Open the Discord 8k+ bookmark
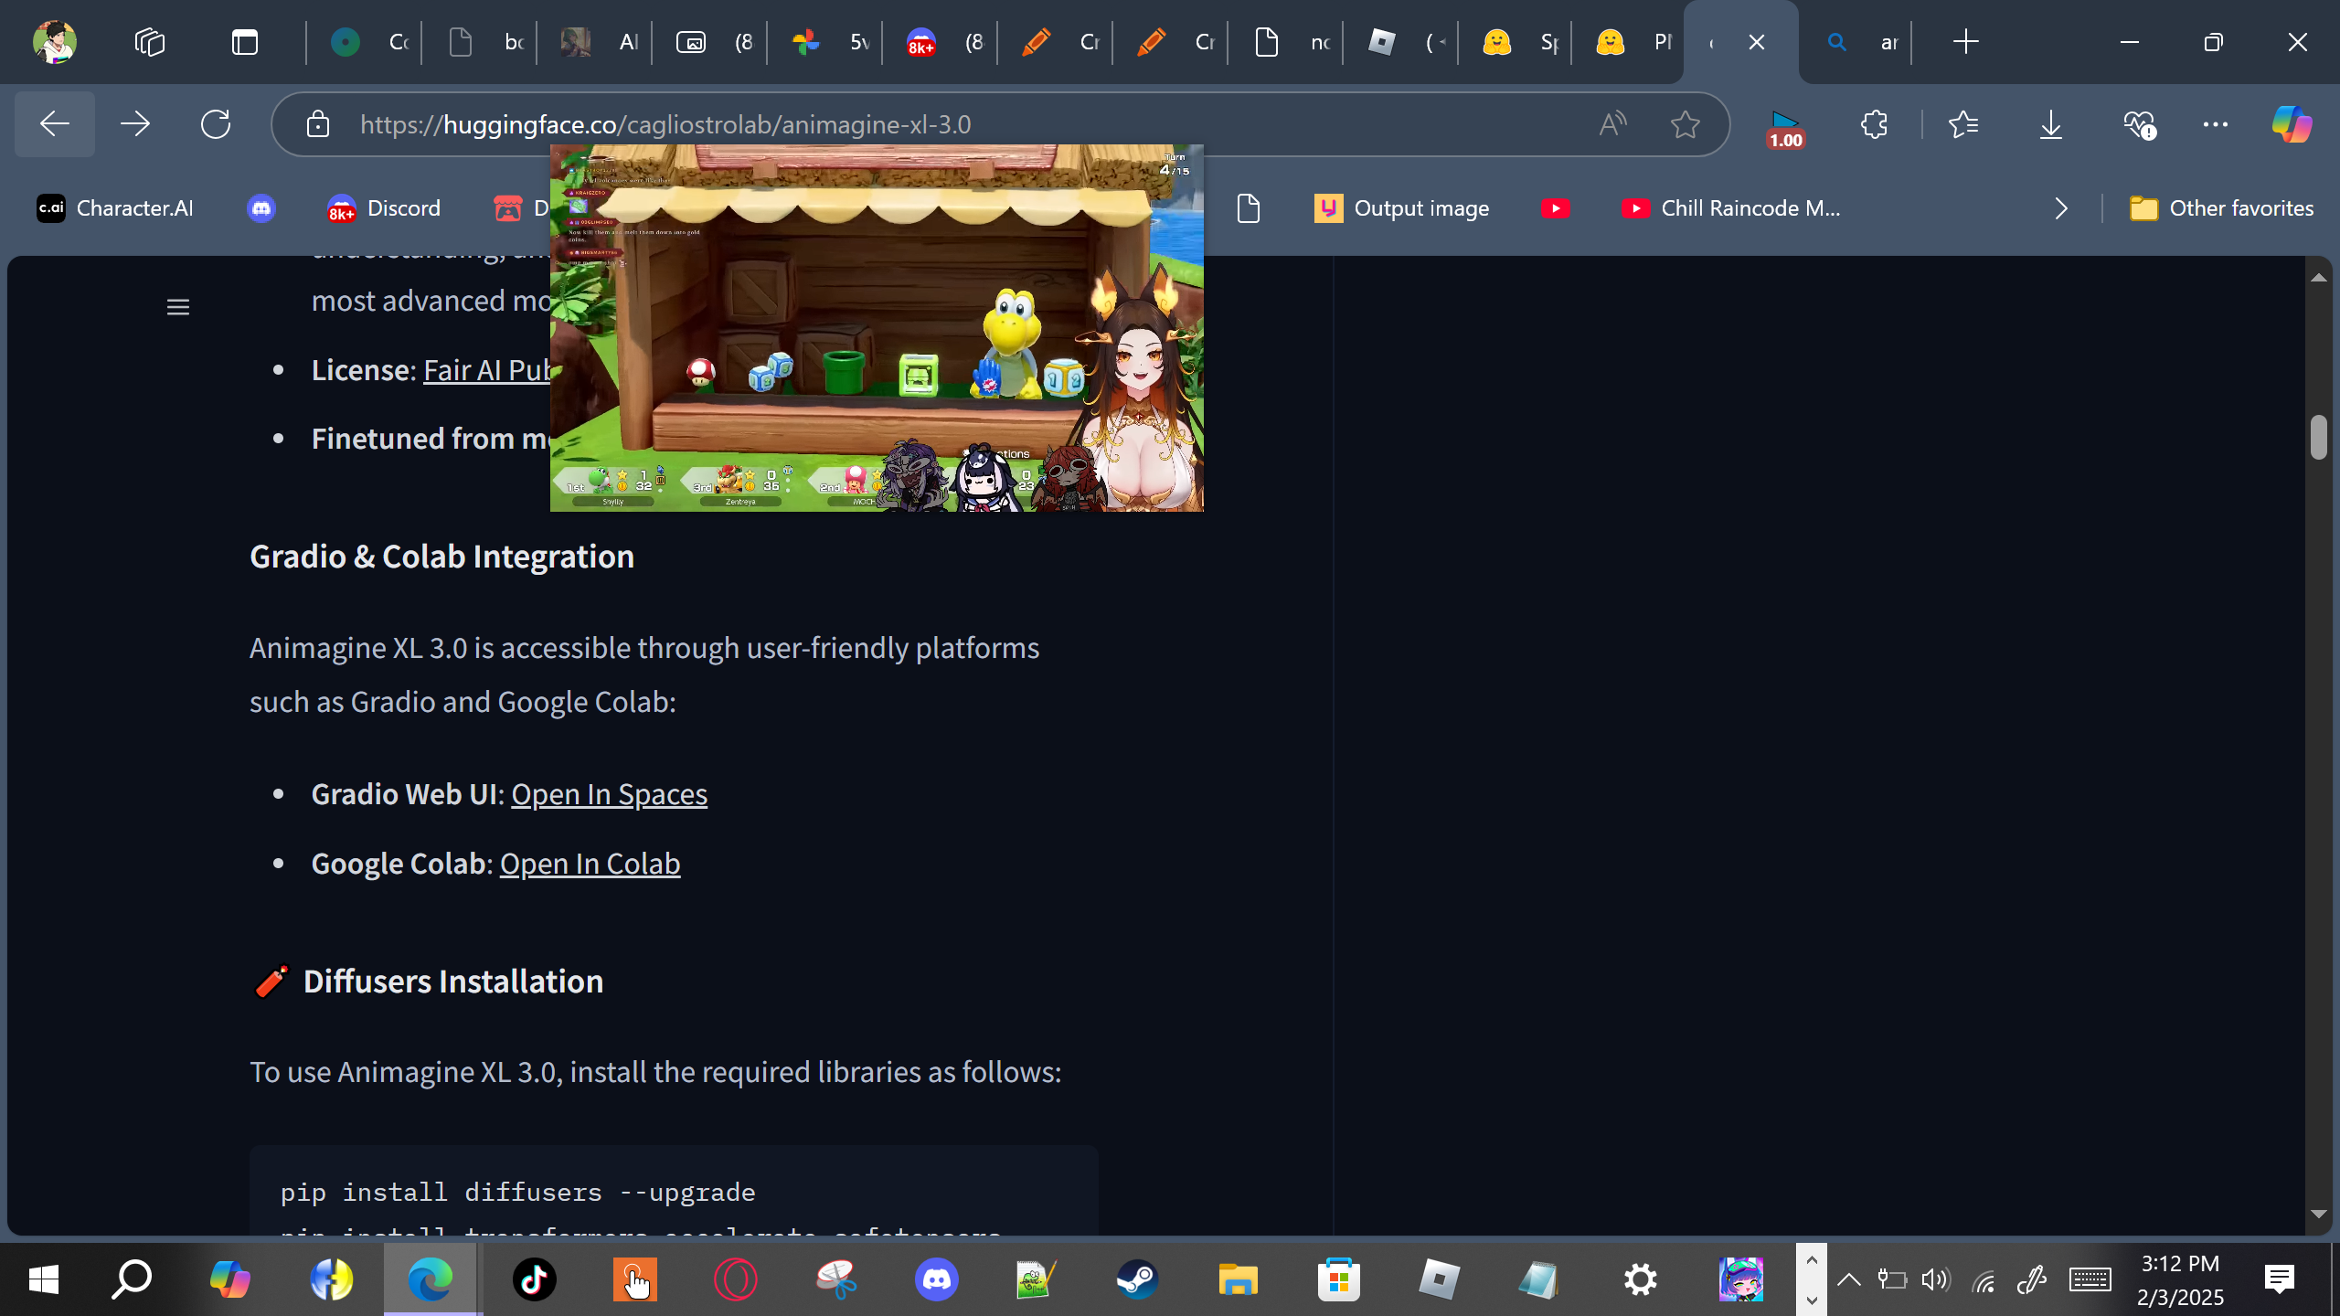The image size is (2340, 1316). point(384,208)
